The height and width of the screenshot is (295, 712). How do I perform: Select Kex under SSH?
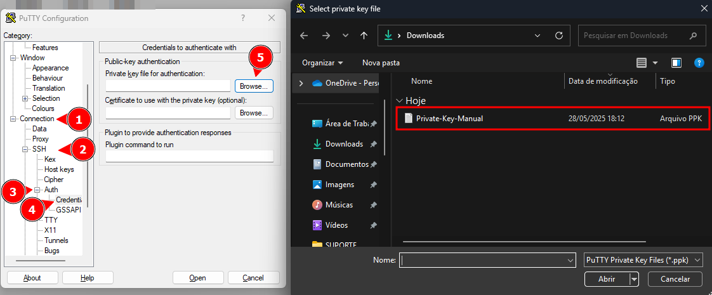coord(50,159)
